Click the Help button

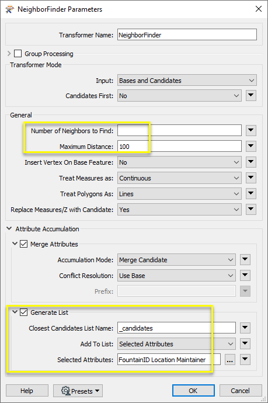27,391
